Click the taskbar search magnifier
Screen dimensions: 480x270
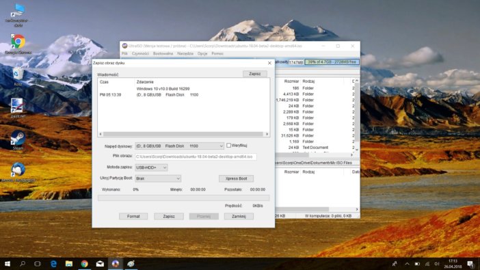tap(23, 264)
